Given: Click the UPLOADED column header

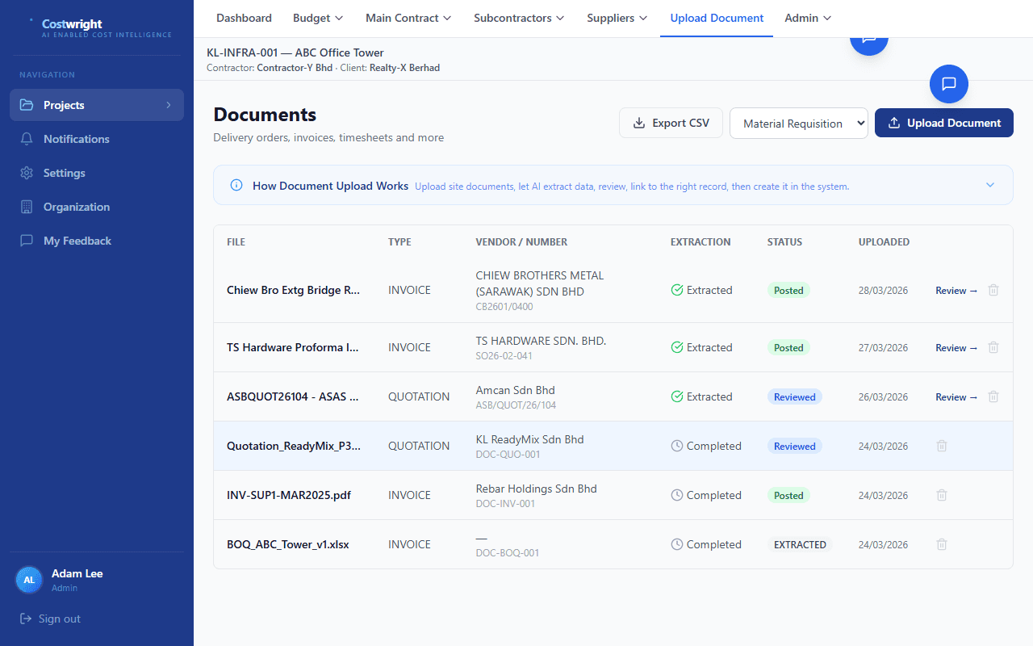Looking at the screenshot, I should point(884,241).
